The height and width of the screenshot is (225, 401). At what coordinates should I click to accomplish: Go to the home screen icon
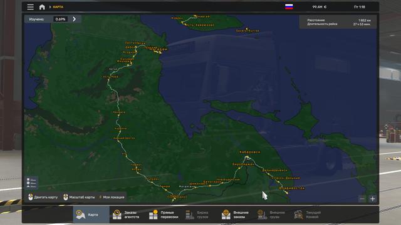(42, 7)
